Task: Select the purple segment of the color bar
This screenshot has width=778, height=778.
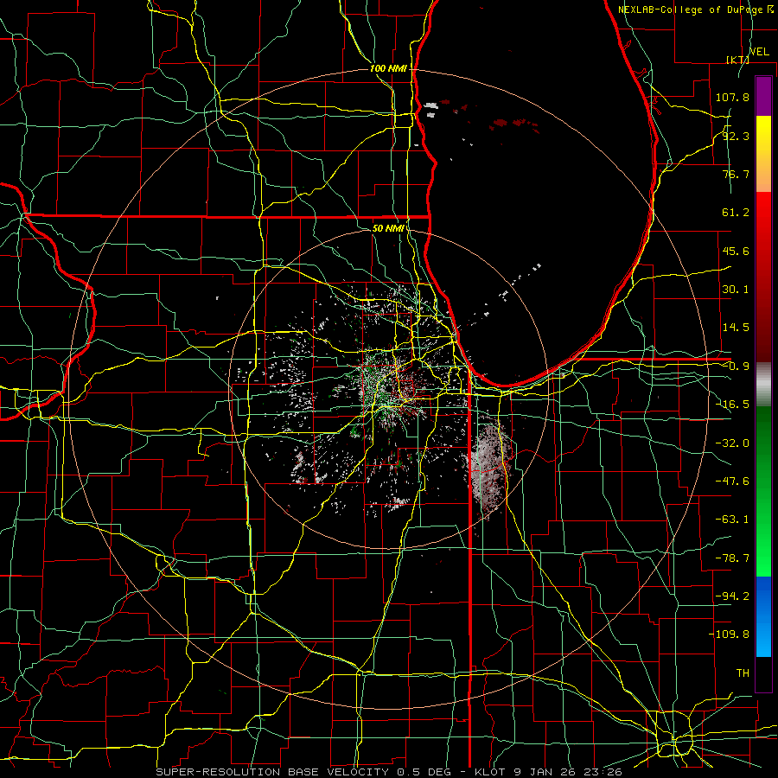Action: (763, 96)
